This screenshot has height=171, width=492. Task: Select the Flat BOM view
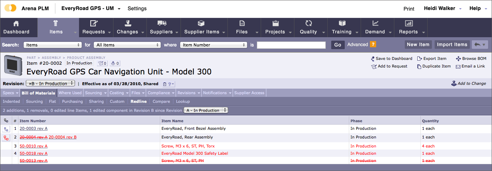pos(52,101)
